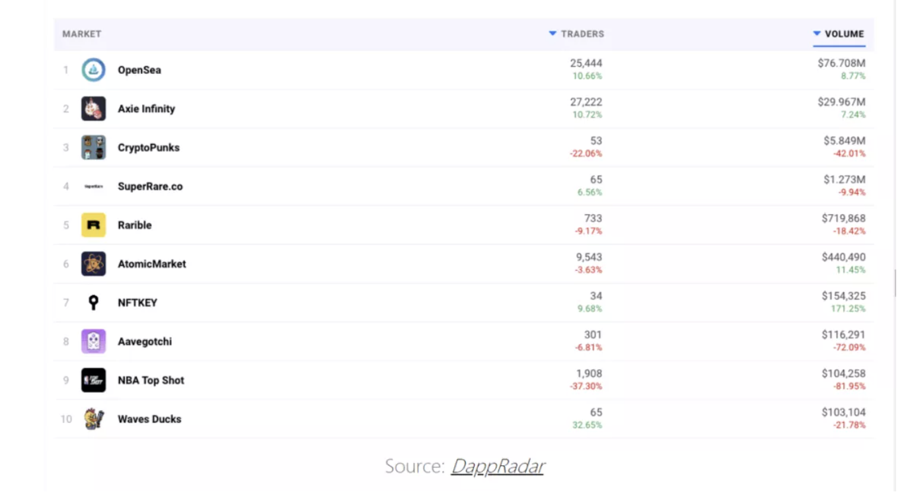Viewport: 916px width, 498px height.
Task: Select NFTKEY volume change 171.25%
Action: coord(848,309)
